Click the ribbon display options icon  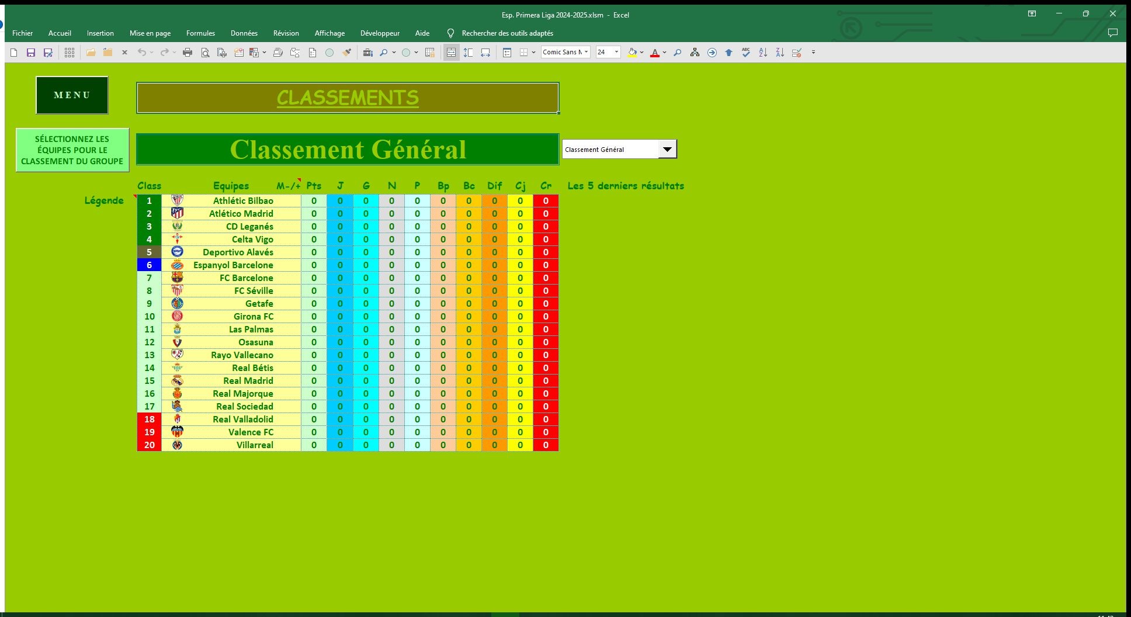click(x=1032, y=14)
